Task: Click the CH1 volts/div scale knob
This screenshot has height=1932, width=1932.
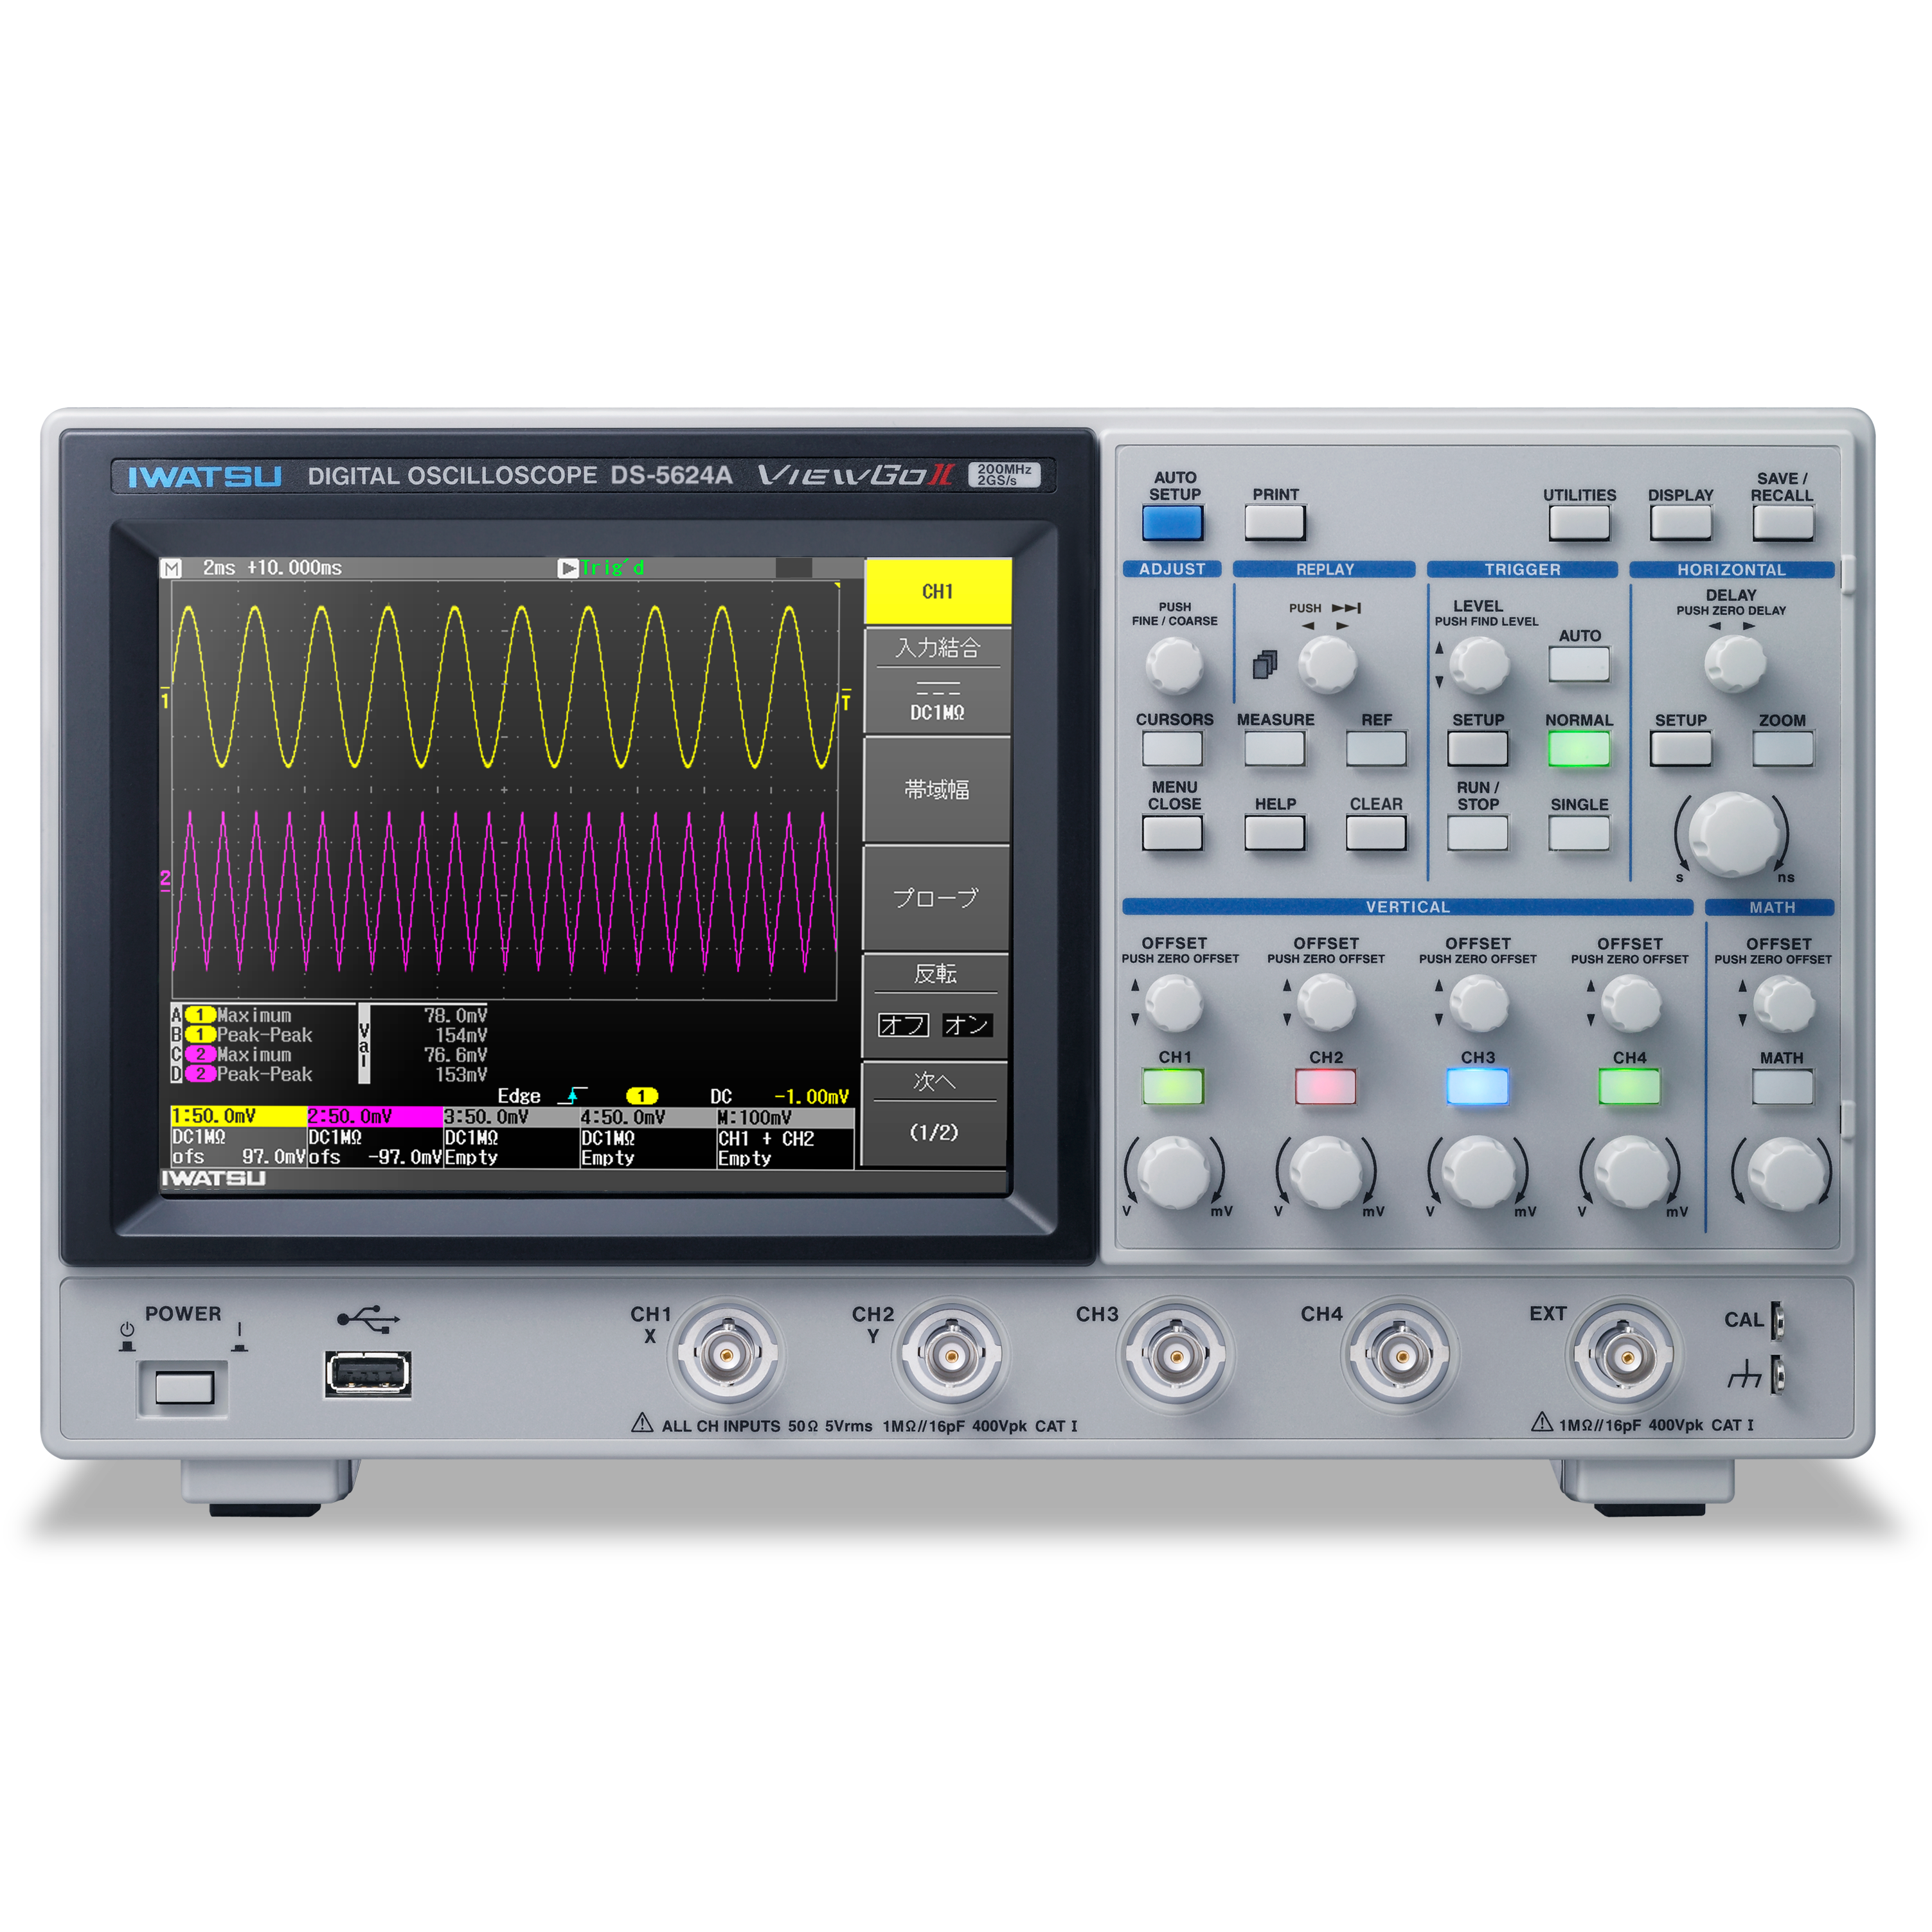Action: [1174, 1172]
